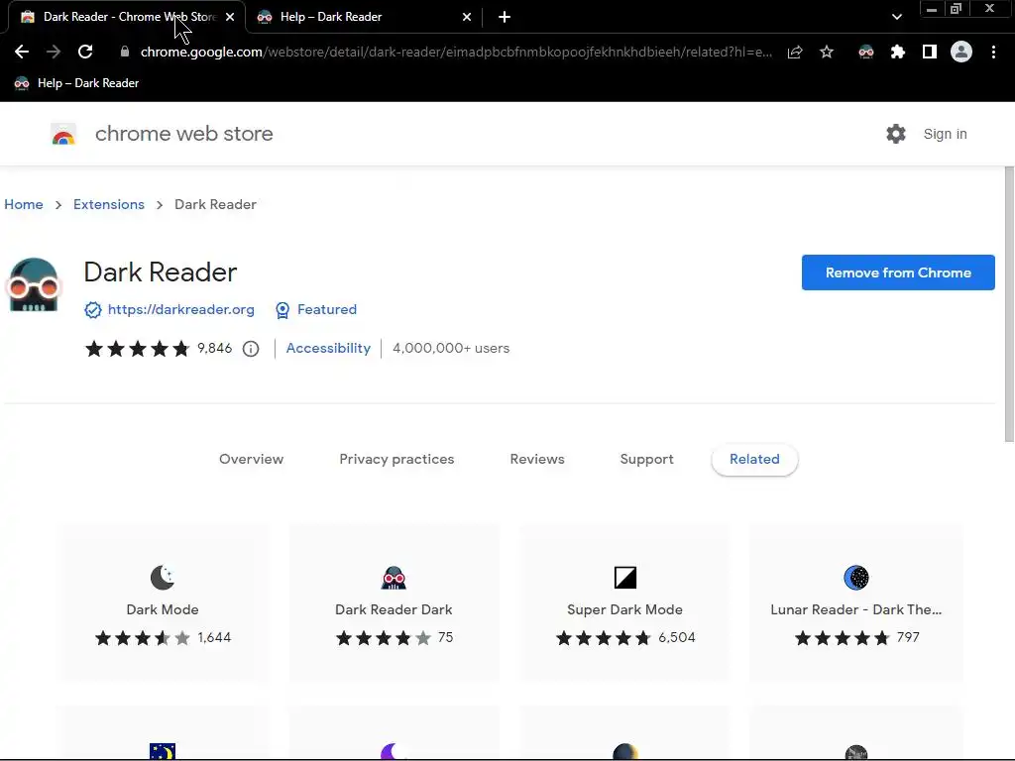Open the https://darkreader.org link
This screenshot has height=761, width=1015.
click(180, 310)
